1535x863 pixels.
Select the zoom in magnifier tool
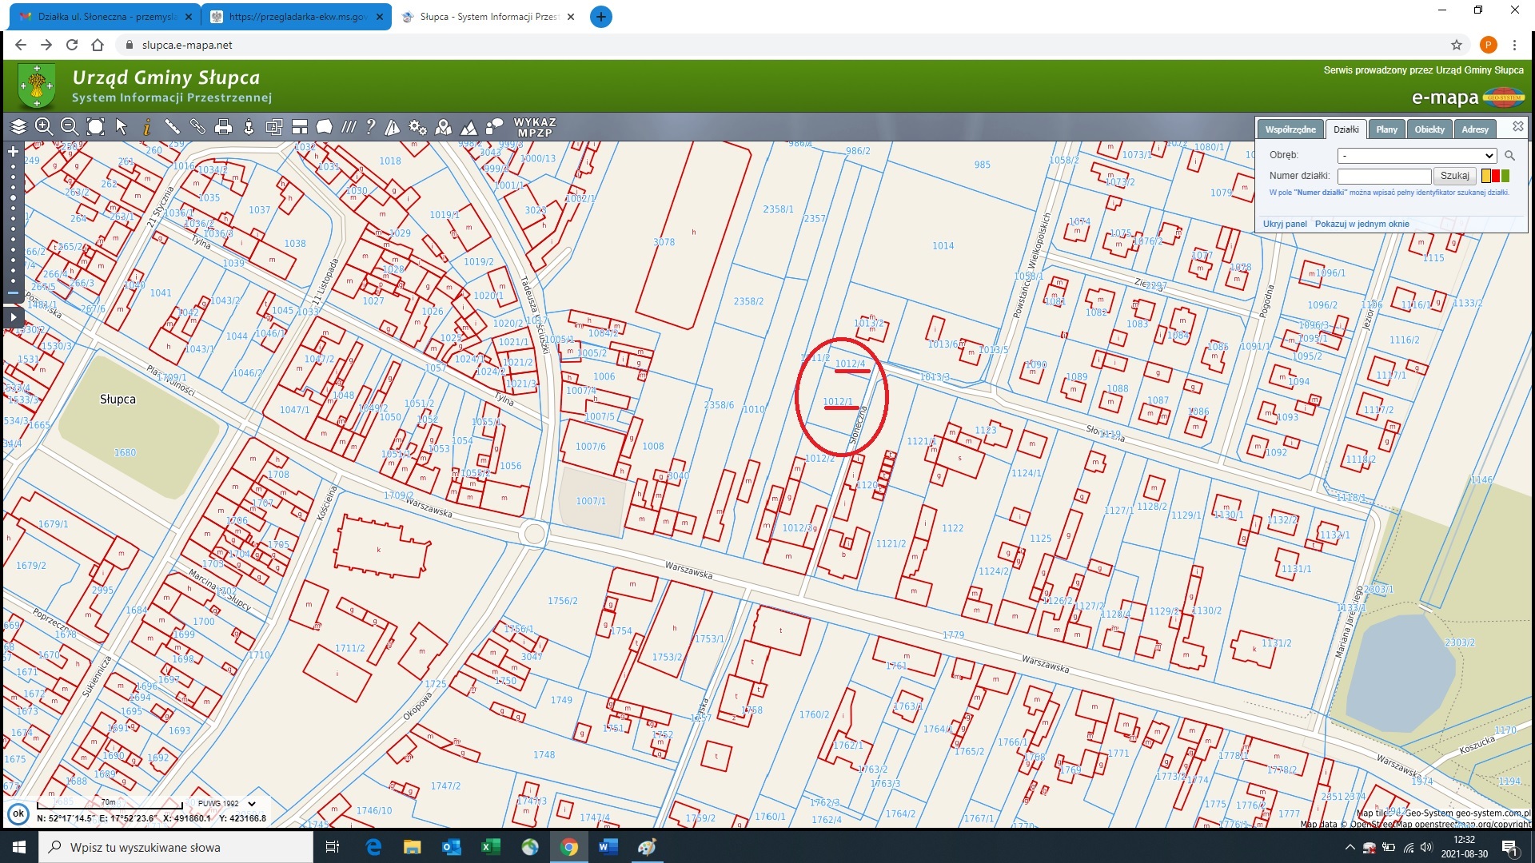(x=44, y=126)
